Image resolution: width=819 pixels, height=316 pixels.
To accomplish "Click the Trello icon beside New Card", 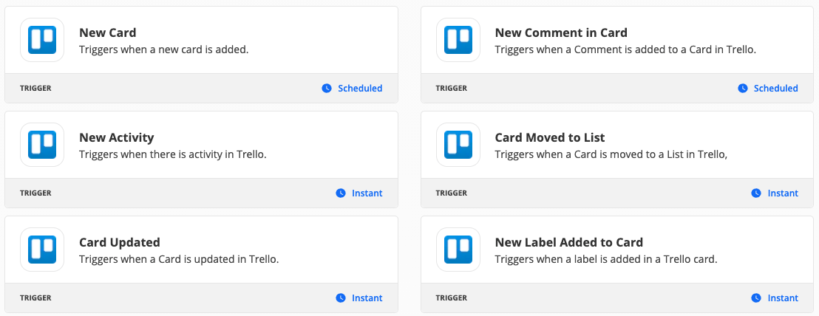I will (42, 40).
